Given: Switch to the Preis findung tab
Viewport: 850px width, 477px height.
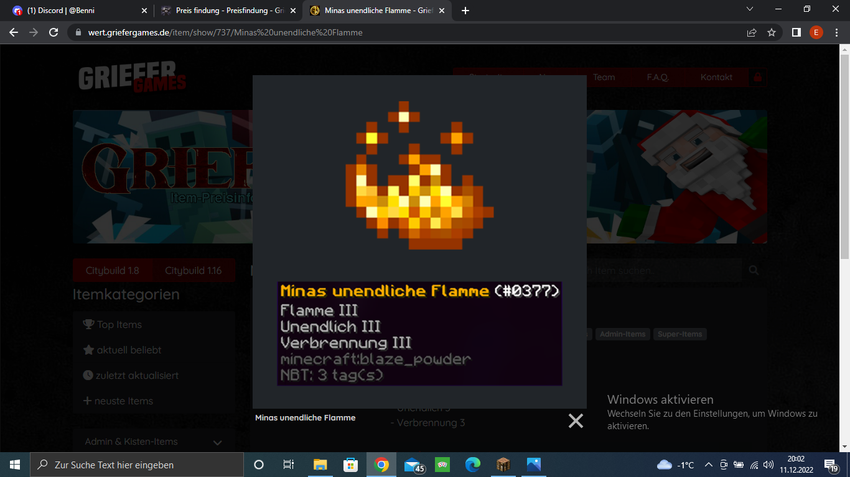Looking at the screenshot, I should [x=228, y=11].
